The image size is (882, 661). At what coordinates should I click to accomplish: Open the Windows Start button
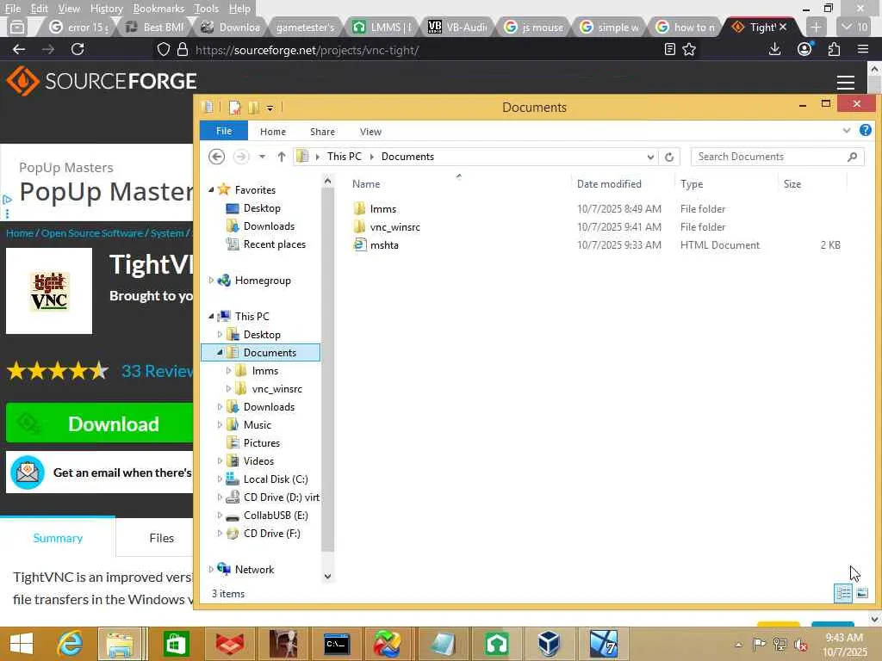click(x=22, y=644)
